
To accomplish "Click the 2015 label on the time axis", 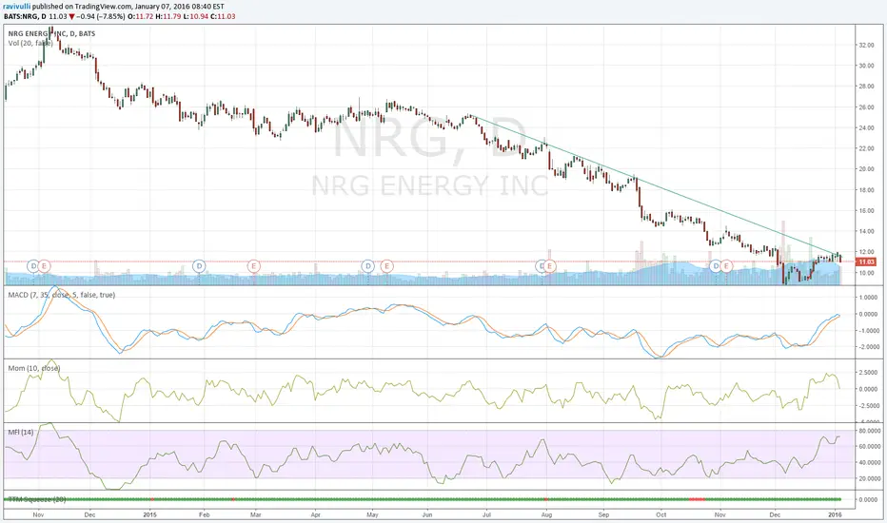I will [x=150, y=514].
